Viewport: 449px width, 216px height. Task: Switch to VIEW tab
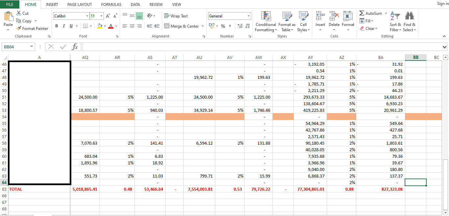(x=177, y=4)
